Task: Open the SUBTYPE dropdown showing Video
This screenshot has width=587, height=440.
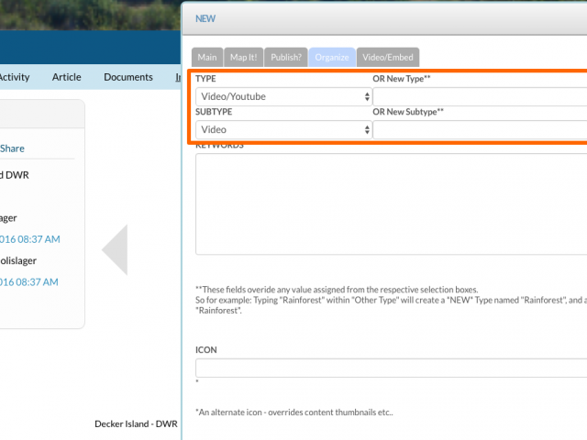Action: (283, 129)
